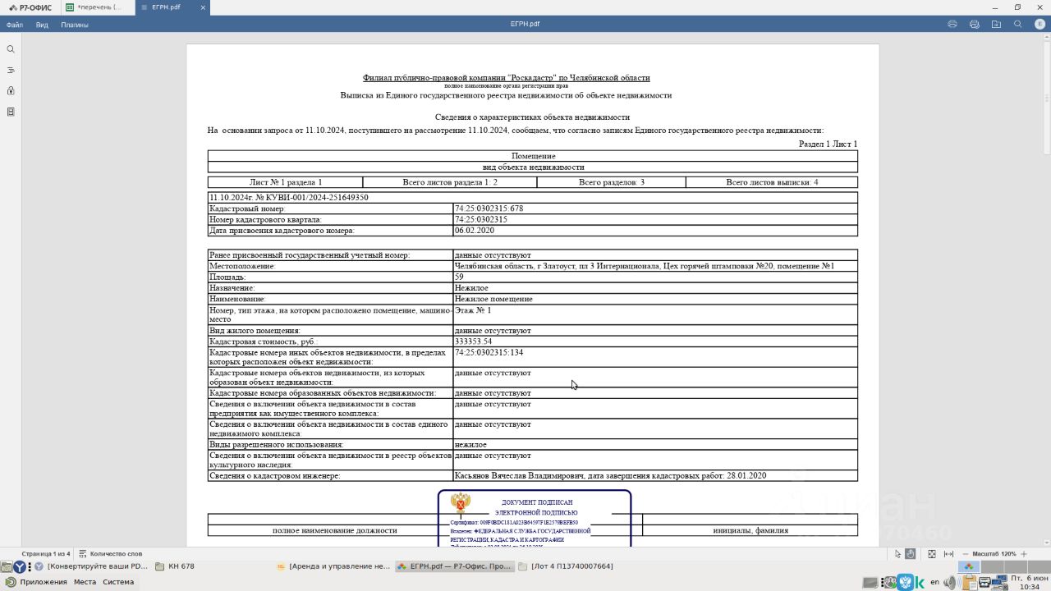Click the number КУВИ-001/2024-251649350
The image size is (1051, 591).
point(312,198)
